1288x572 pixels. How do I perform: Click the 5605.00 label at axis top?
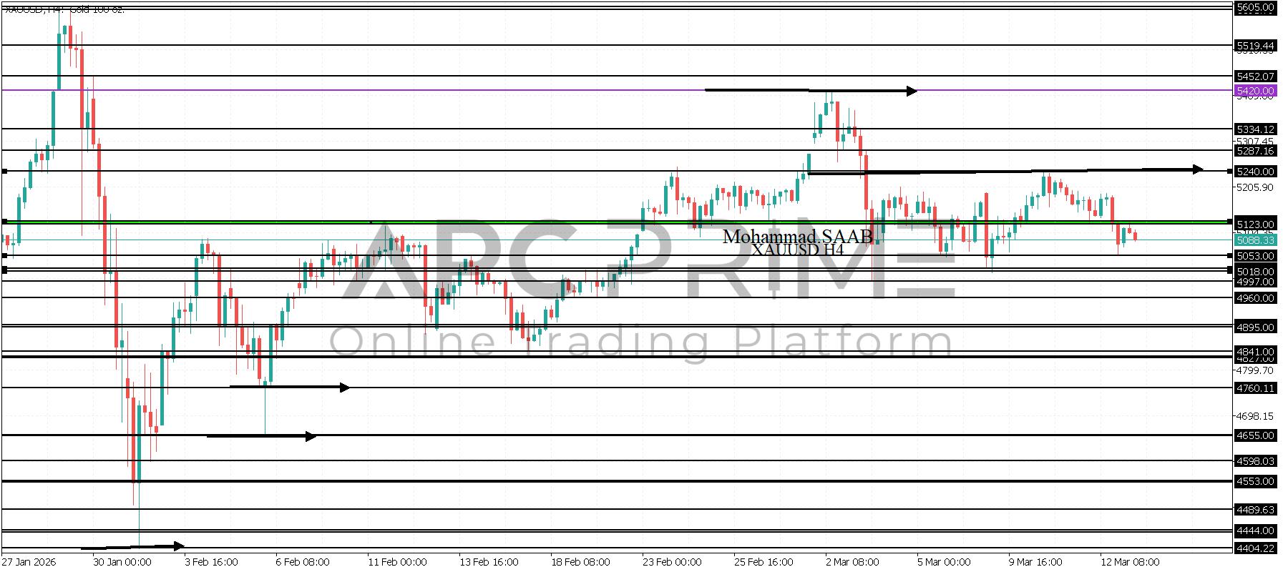(1255, 7)
